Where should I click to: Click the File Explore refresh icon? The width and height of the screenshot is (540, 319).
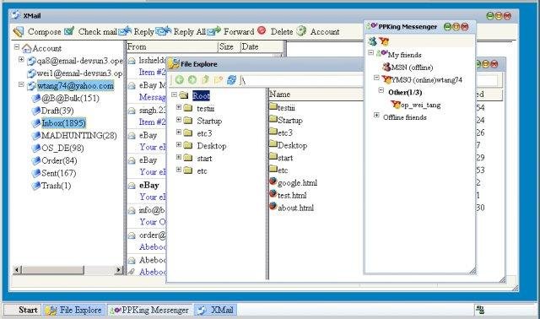click(x=231, y=80)
